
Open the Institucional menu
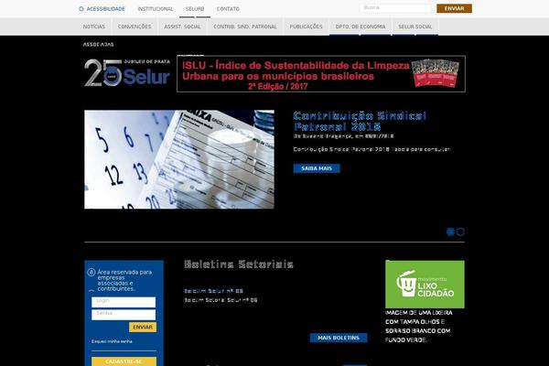156,9
